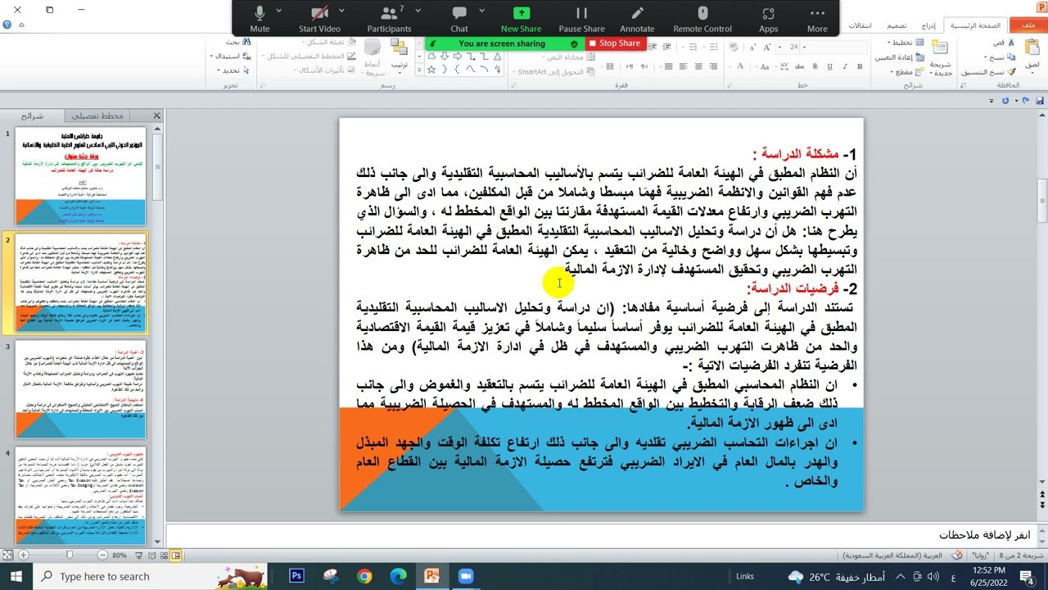The height and width of the screenshot is (590, 1048).
Task: Expand the shapes gallery More arrow
Action: (x=419, y=70)
